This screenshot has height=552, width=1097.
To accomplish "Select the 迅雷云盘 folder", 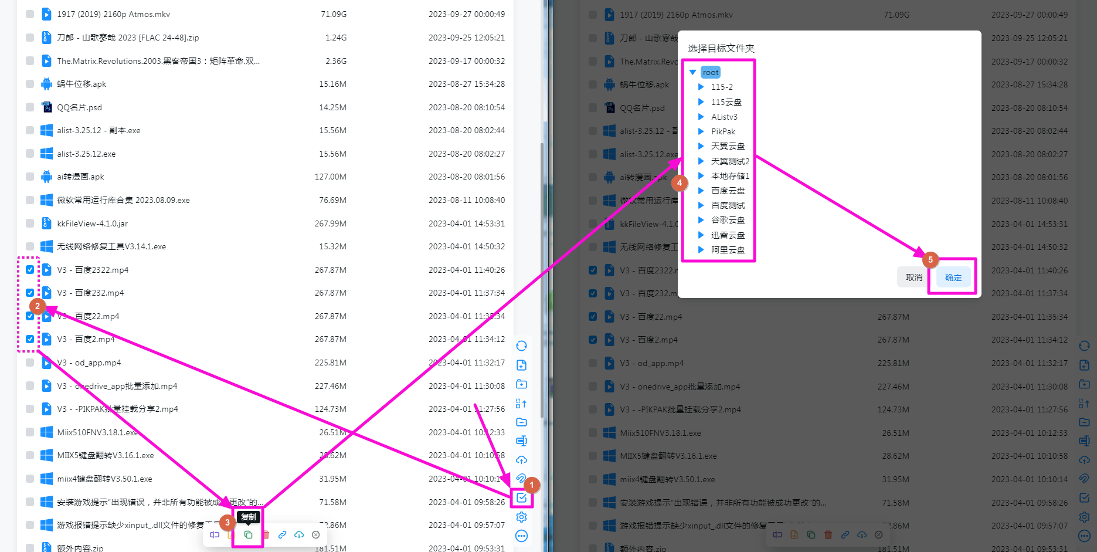I will [728, 235].
